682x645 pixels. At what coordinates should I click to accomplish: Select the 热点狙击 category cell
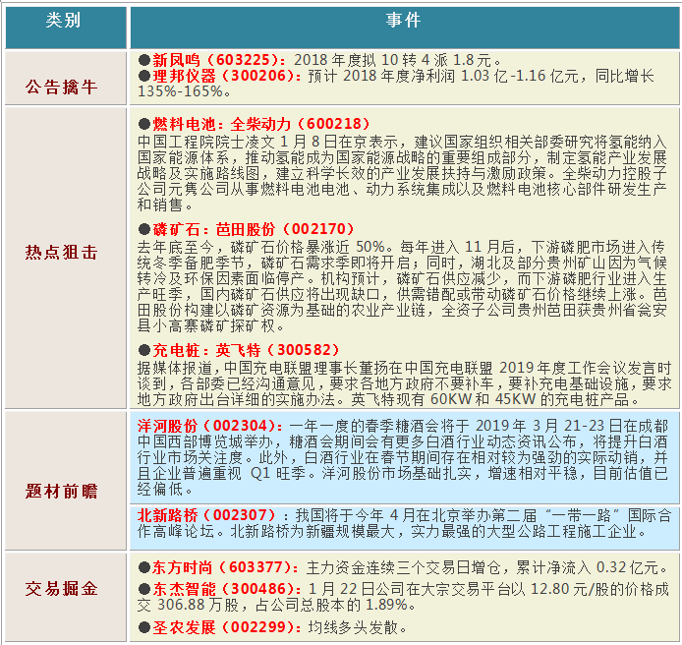[66, 258]
